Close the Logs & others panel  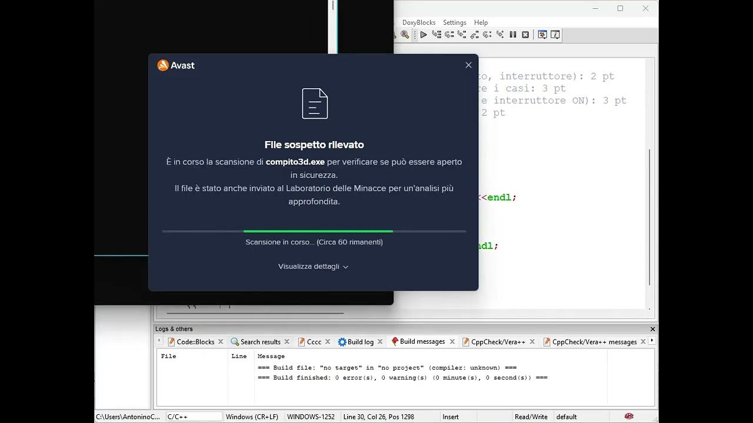pos(652,329)
